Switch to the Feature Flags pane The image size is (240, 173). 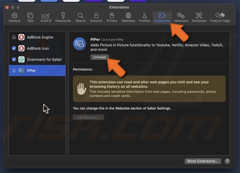220,17
